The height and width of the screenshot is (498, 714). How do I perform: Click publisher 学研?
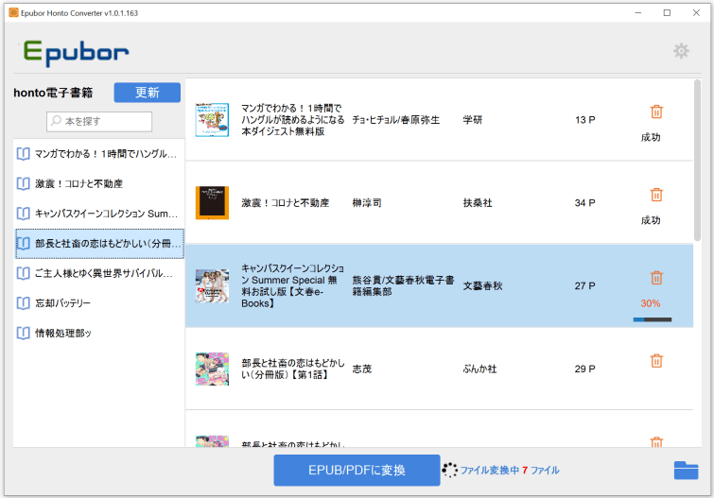[473, 120]
